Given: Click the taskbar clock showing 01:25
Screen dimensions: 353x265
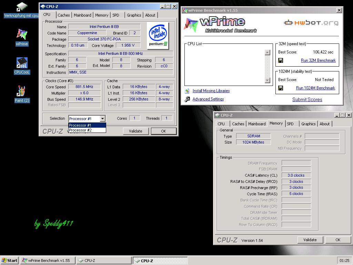Looking at the screenshot, I should 344,261.
